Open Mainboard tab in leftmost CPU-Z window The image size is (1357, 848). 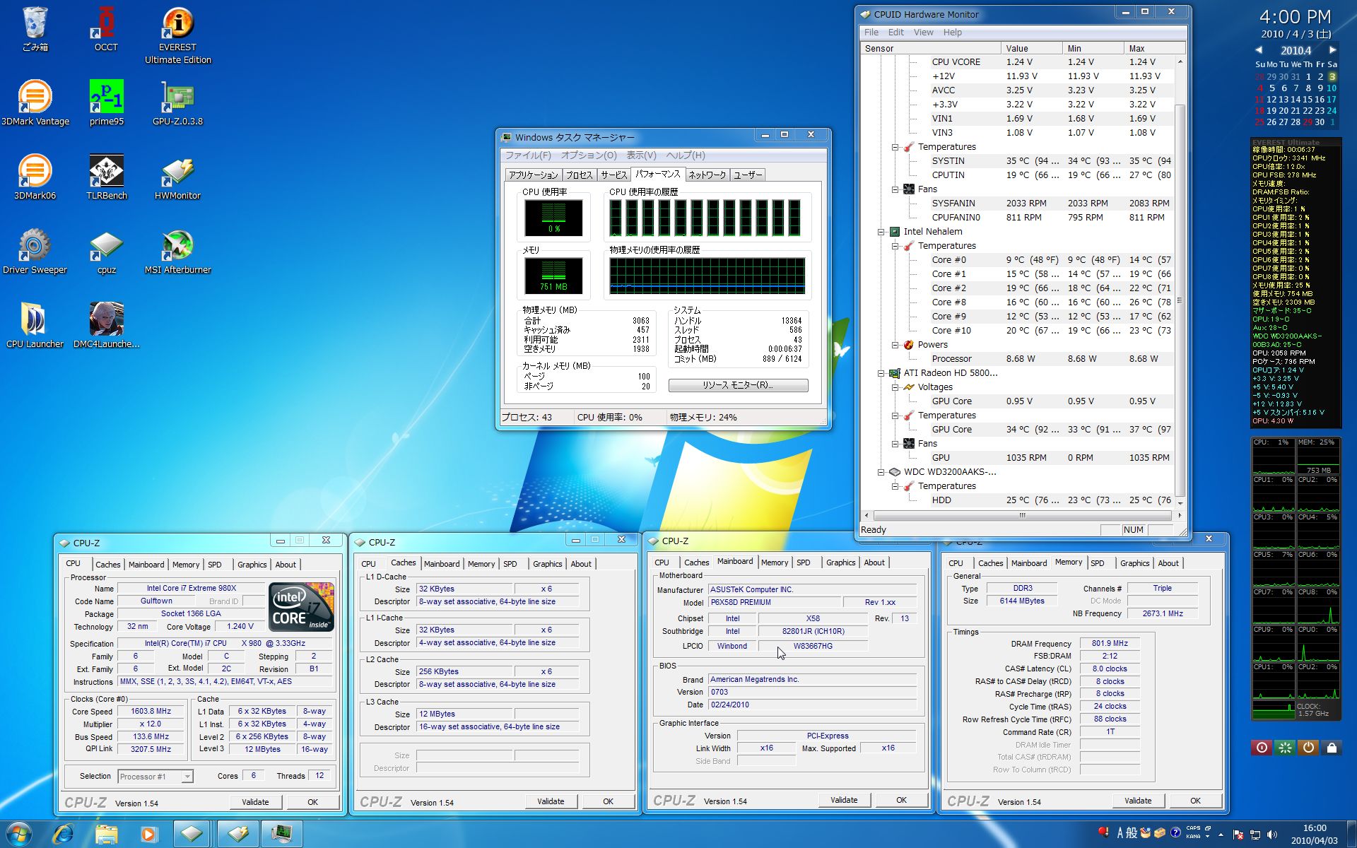[146, 565]
